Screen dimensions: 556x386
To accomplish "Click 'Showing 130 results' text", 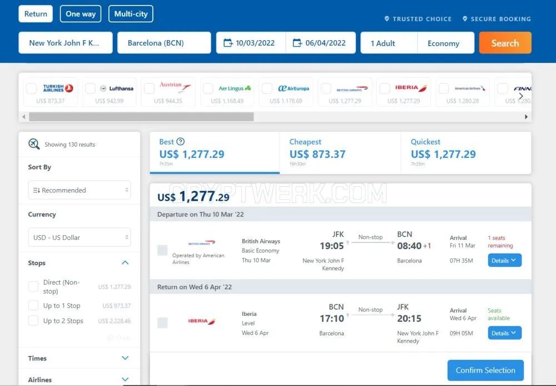I will pyautogui.click(x=70, y=145).
